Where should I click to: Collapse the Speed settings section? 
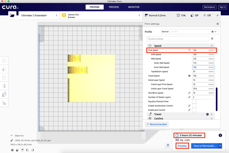(212, 46)
